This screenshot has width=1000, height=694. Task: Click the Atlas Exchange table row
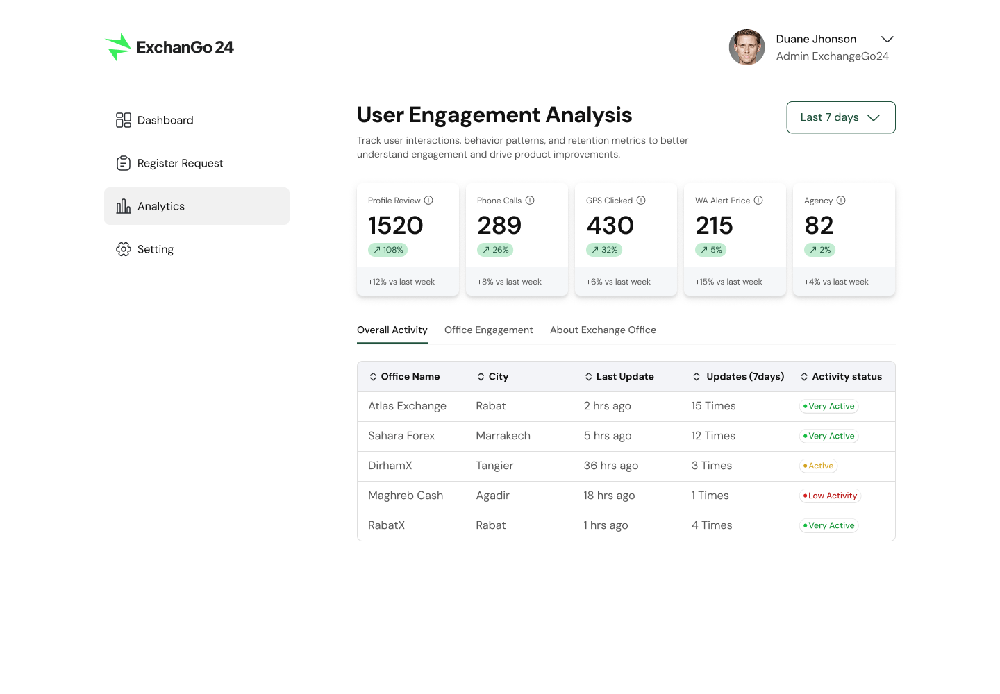click(x=625, y=406)
